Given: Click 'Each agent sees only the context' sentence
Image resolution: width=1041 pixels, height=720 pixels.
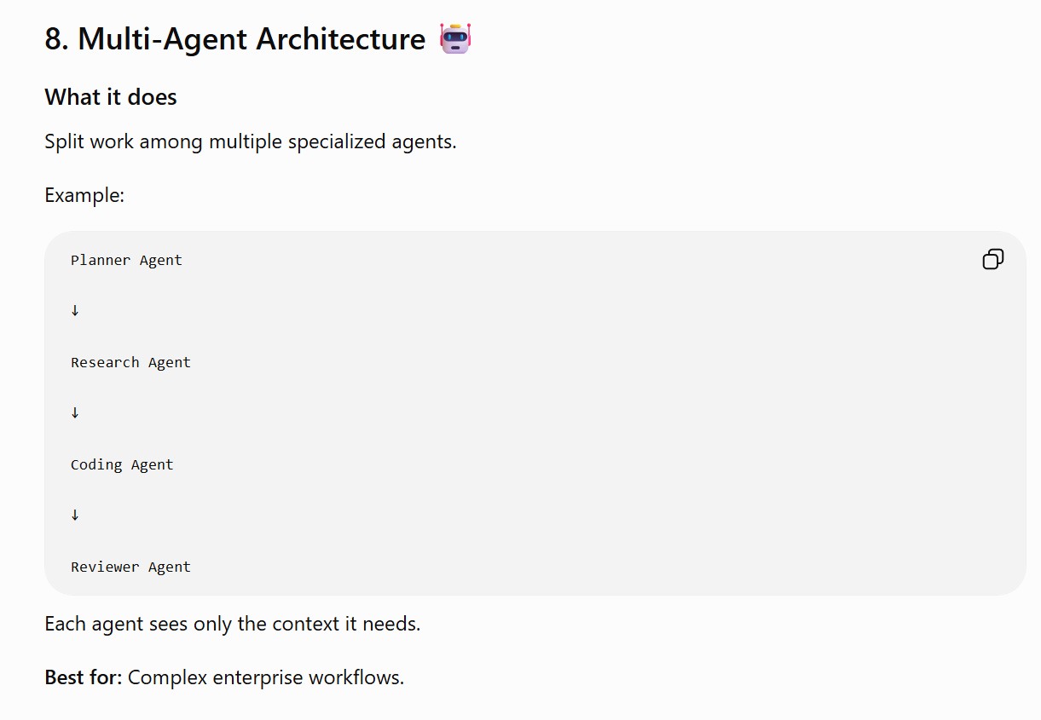Looking at the screenshot, I should [x=233, y=624].
